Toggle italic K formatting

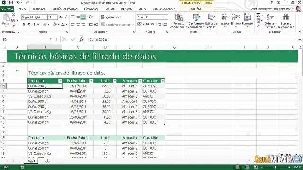coord(29,25)
